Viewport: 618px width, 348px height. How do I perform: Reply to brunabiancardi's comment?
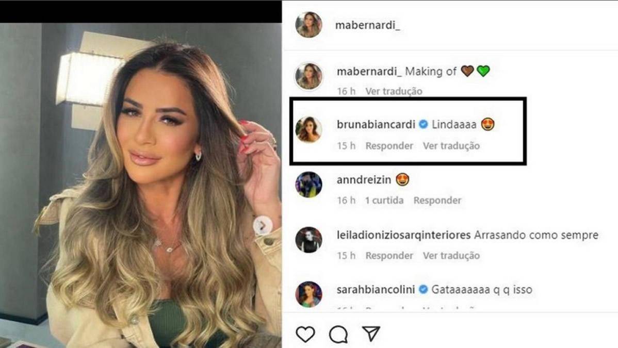pyautogui.click(x=389, y=146)
